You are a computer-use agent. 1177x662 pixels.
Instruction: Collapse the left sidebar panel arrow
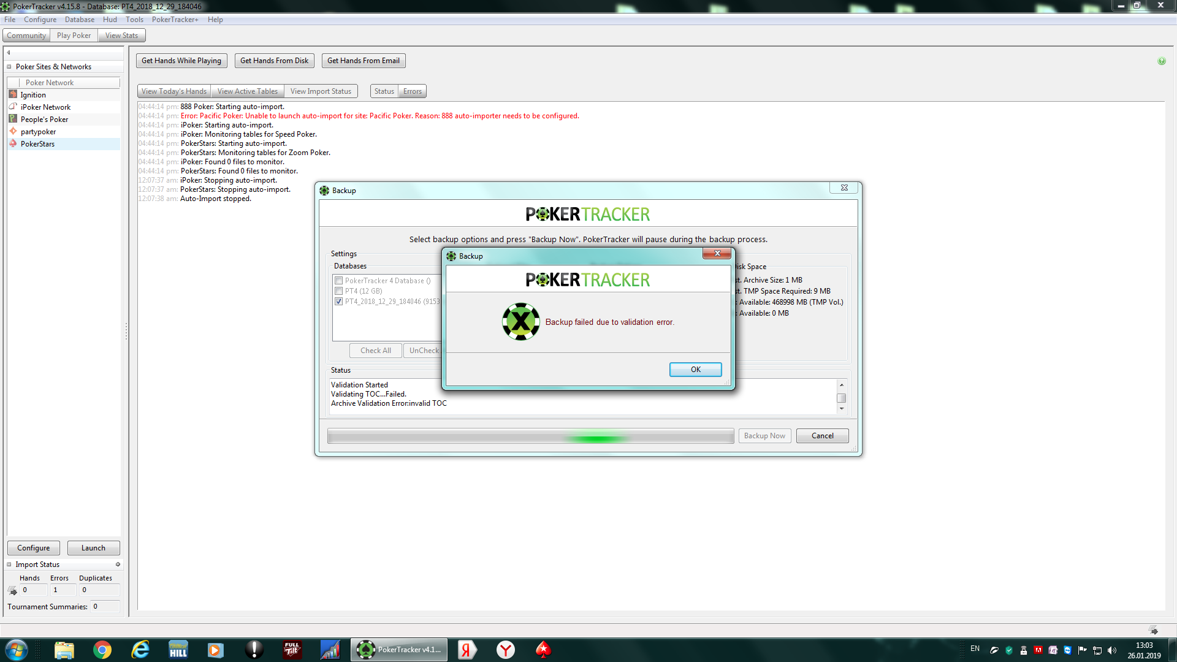[x=9, y=53]
